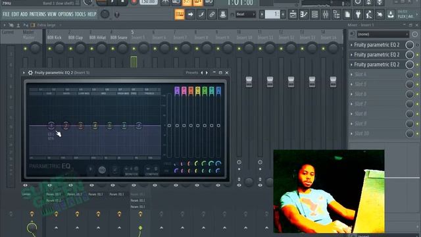Click the stamp toolbar icon
Viewport: 421px width, 237px height.
222,14
